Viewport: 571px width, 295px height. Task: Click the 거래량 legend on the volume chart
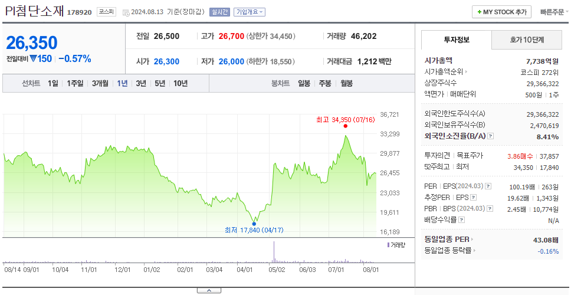(x=396, y=245)
